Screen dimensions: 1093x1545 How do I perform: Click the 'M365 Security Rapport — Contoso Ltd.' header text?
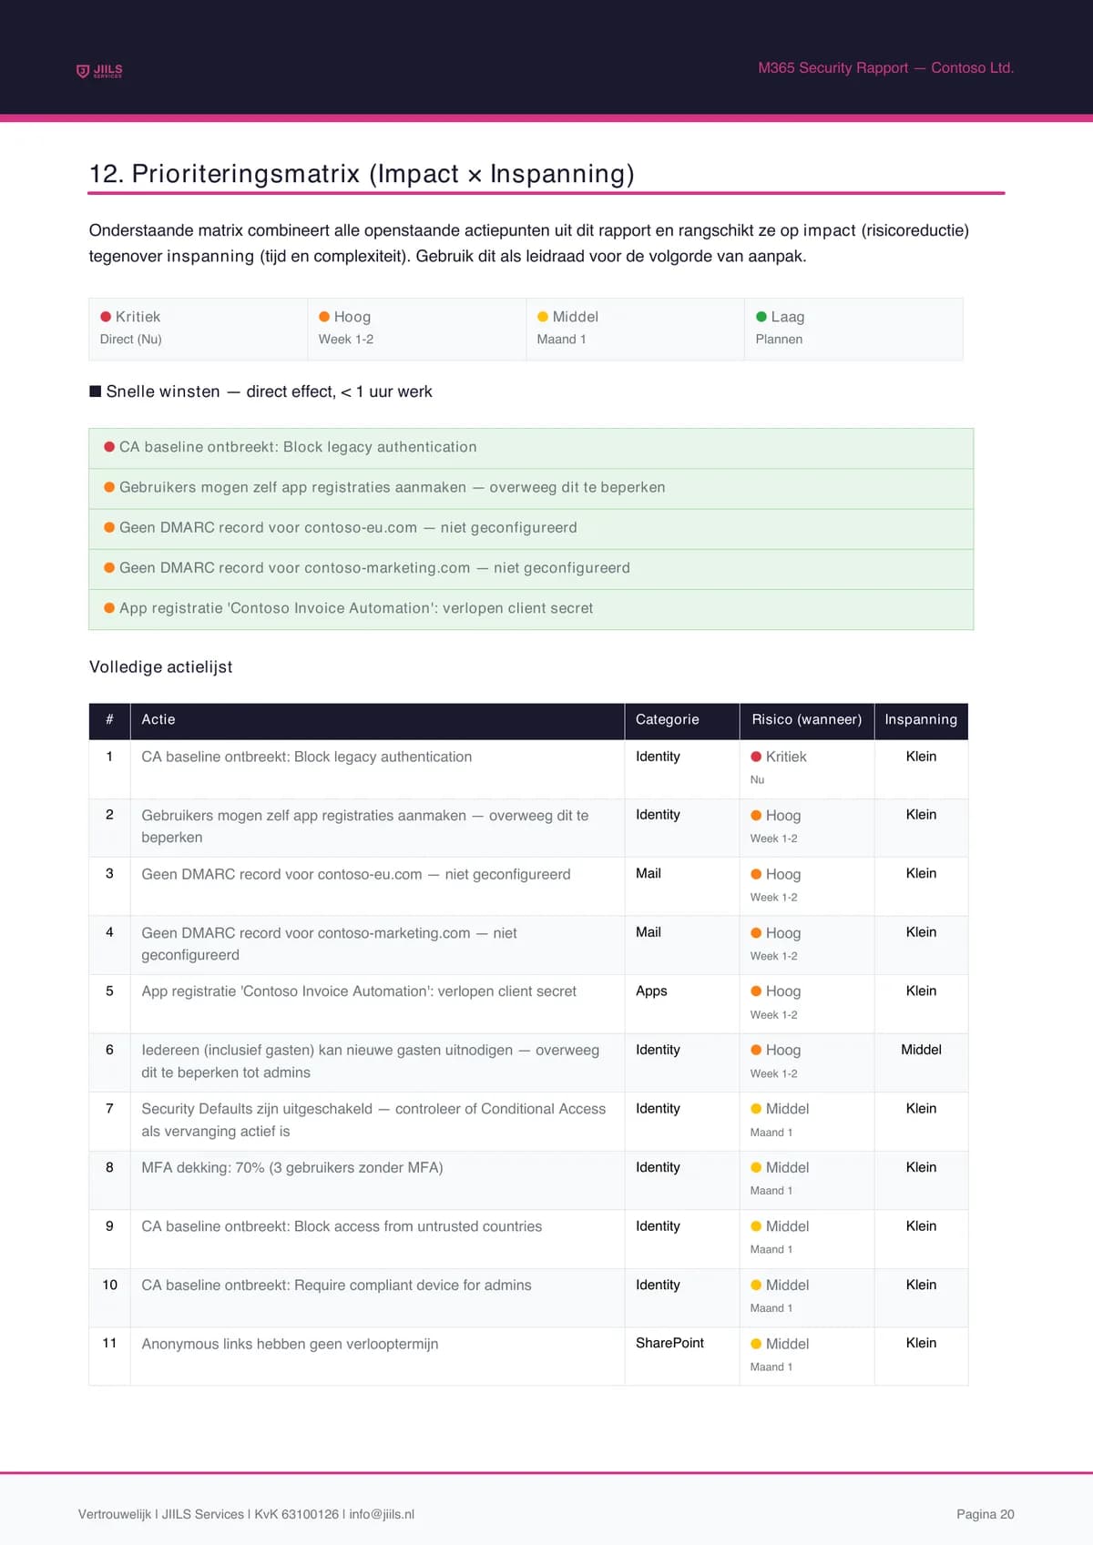885,68
